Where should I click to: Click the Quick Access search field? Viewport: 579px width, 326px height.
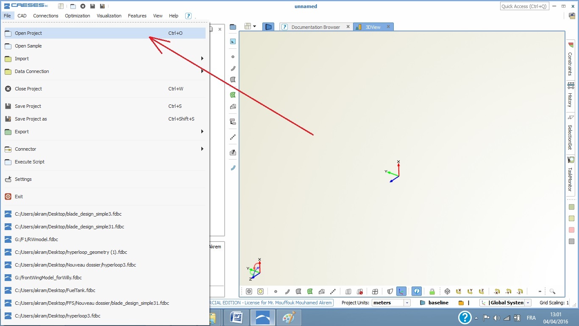525,6
